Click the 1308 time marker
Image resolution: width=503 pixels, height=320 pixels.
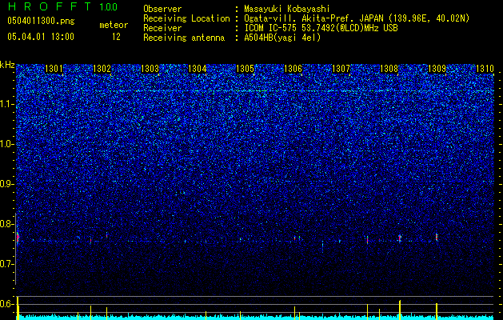click(389, 69)
